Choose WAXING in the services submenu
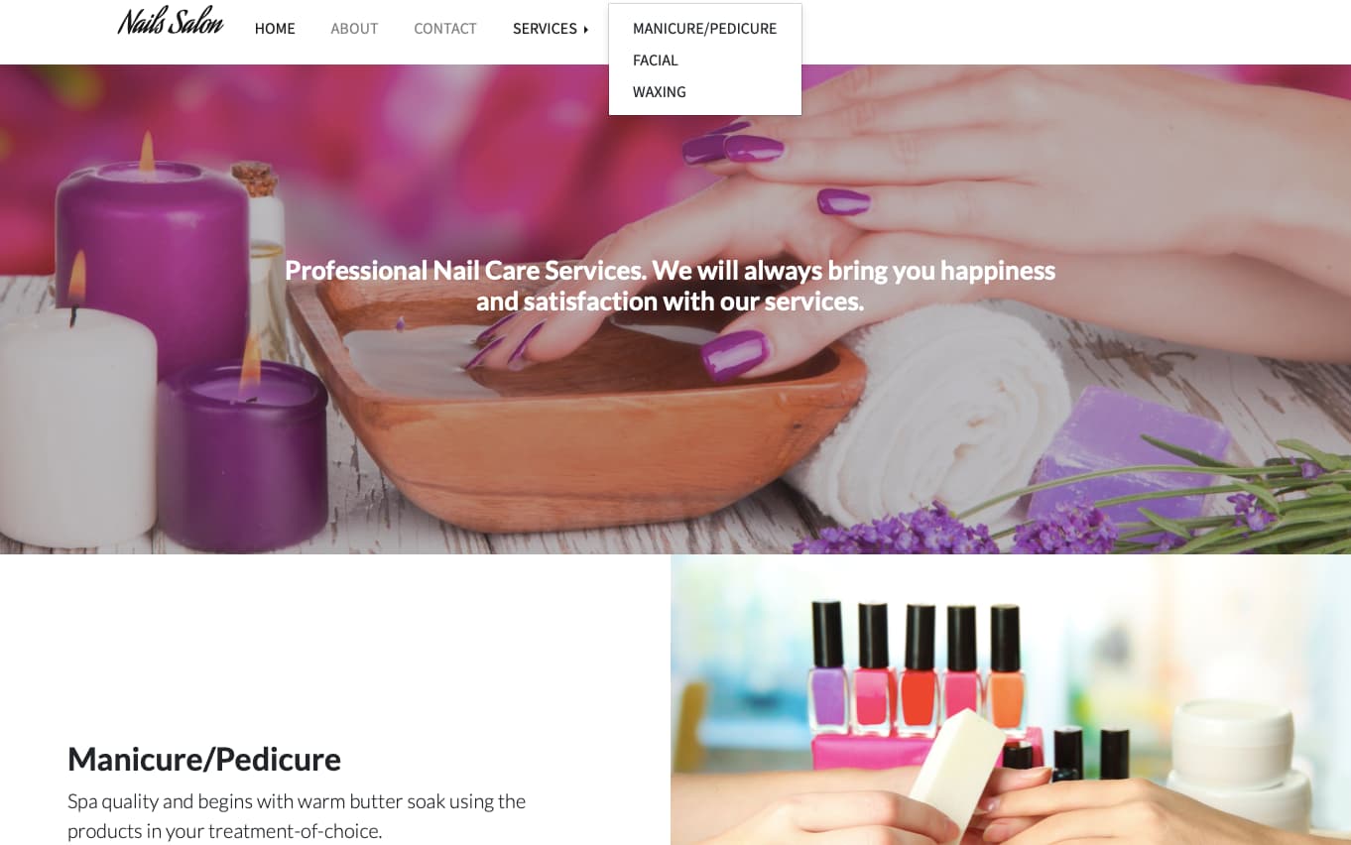Screen dimensions: 1351x845 pos(660,92)
